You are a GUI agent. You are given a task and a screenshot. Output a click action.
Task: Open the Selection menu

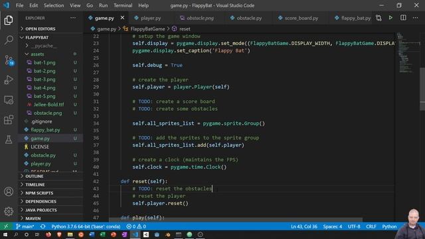(54, 5)
